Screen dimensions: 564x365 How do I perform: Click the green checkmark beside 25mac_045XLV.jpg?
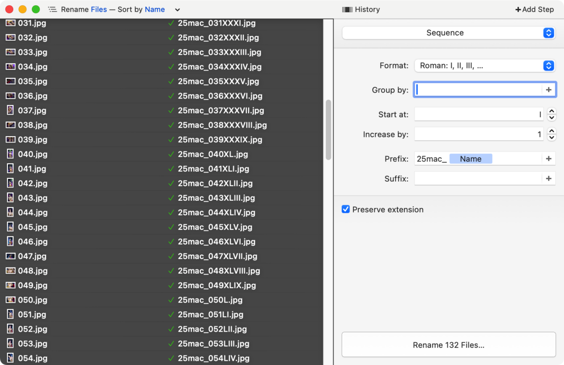point(171,227)
